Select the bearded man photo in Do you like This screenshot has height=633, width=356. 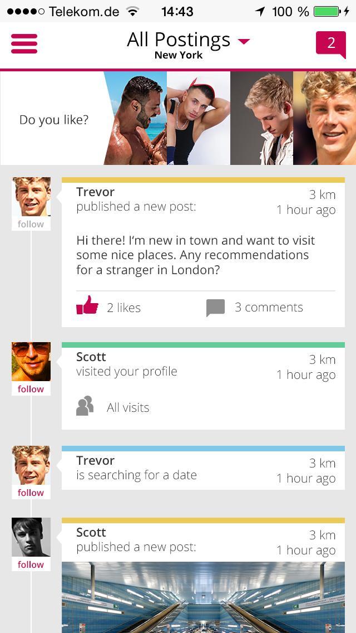pyautogui.click(x=136, y=118)
